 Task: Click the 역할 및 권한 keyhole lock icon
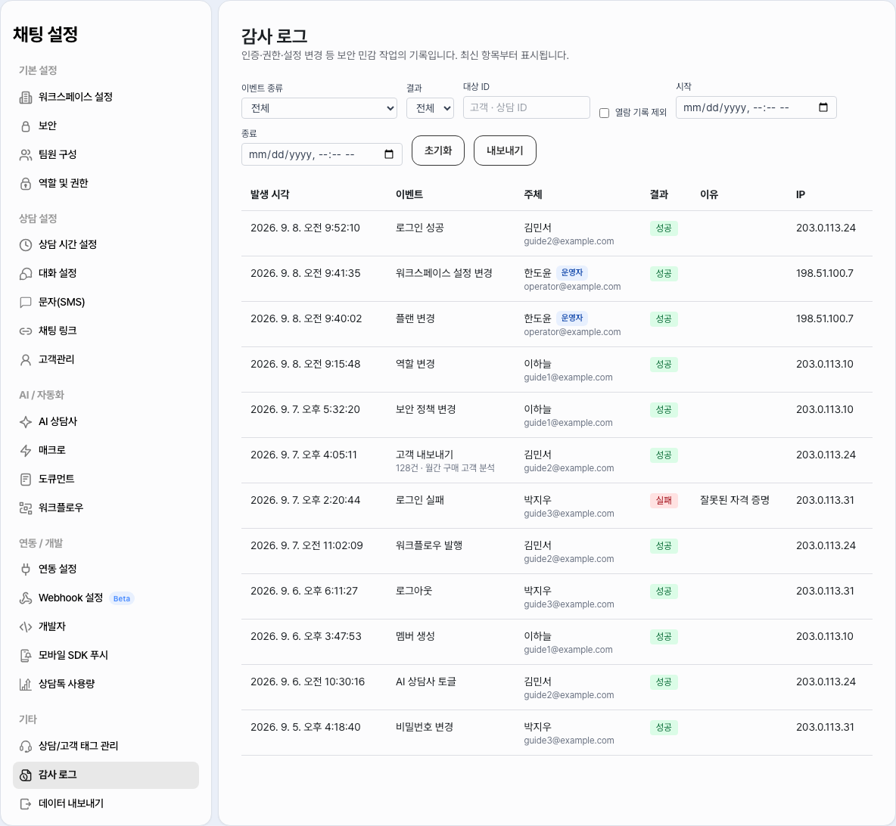click(26, 183)
